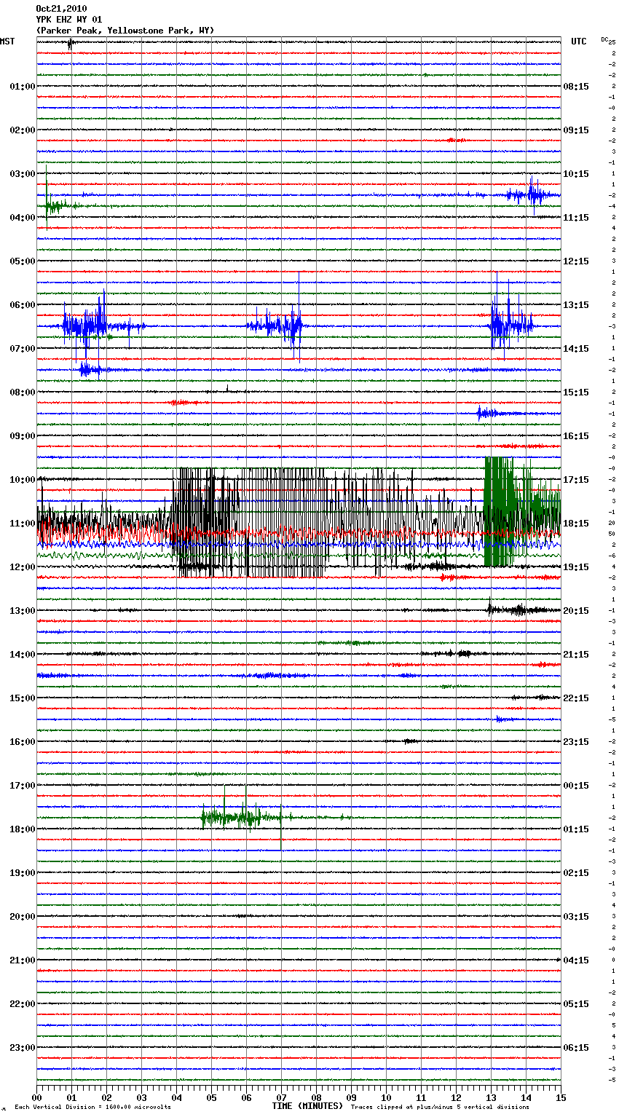This screenshot has width=619, height=1117.
Task: Click the bottom x-axis minute label '00'
Action: click(36, 1097)
